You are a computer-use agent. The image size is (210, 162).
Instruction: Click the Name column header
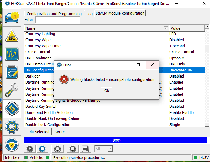tap(97, 28)
